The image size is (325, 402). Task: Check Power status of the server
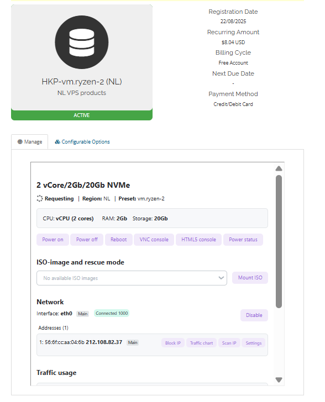click(x=243, y=240)
